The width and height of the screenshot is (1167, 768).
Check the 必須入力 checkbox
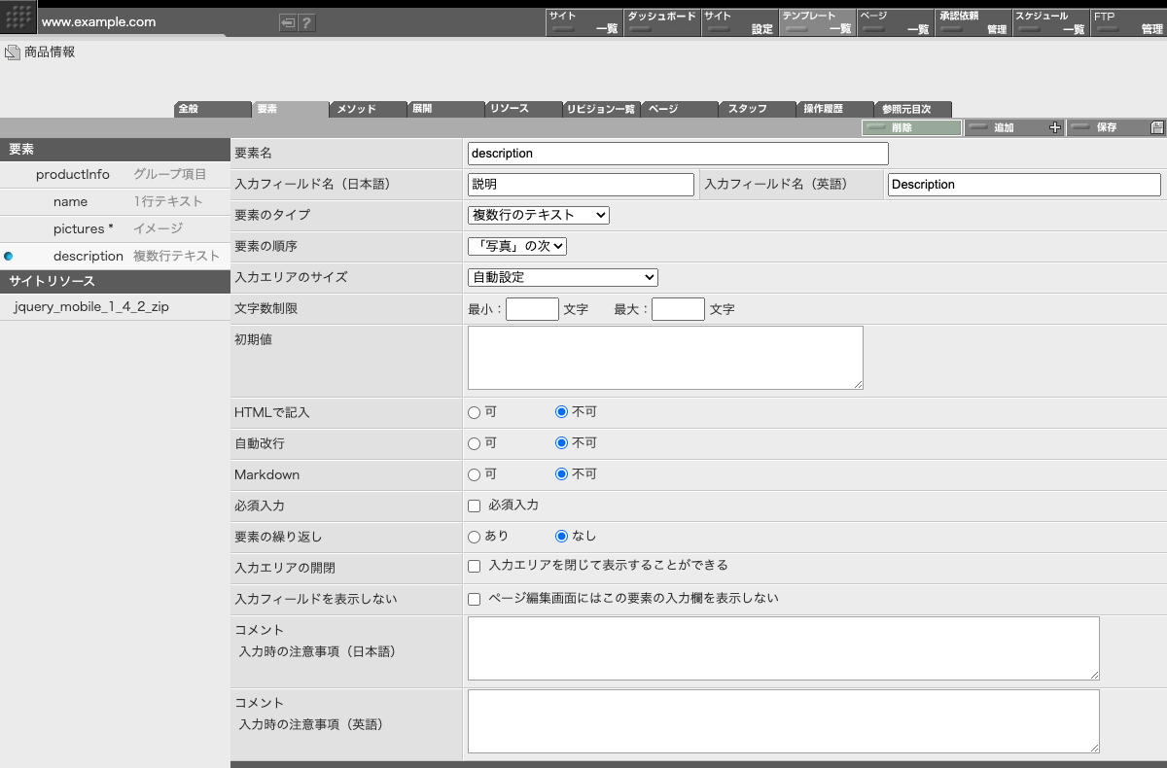point(474,506)
